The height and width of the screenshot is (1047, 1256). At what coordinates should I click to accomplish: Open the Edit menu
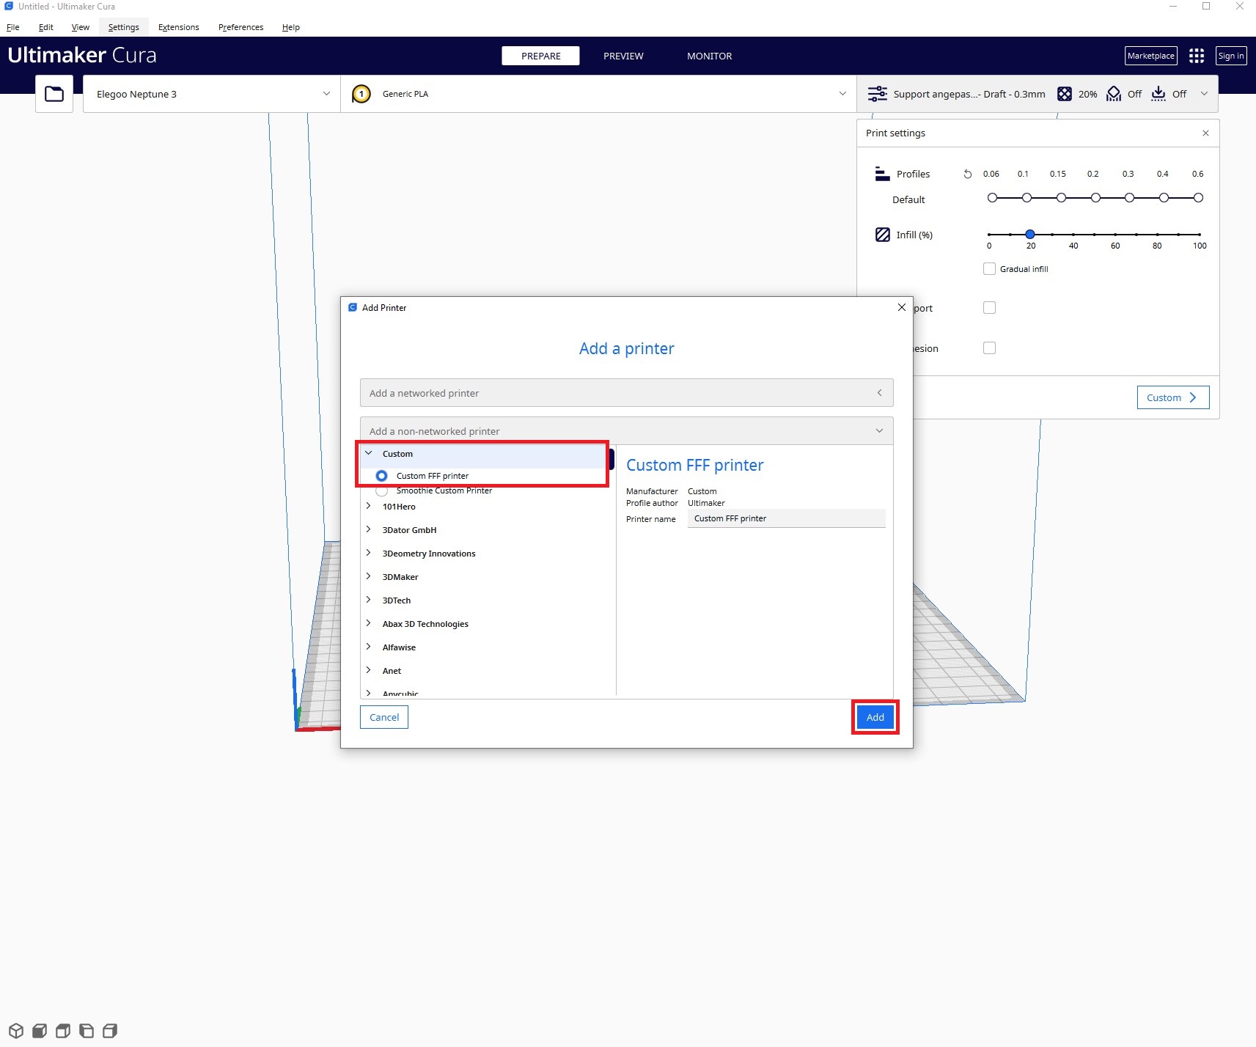click(45, 27)
